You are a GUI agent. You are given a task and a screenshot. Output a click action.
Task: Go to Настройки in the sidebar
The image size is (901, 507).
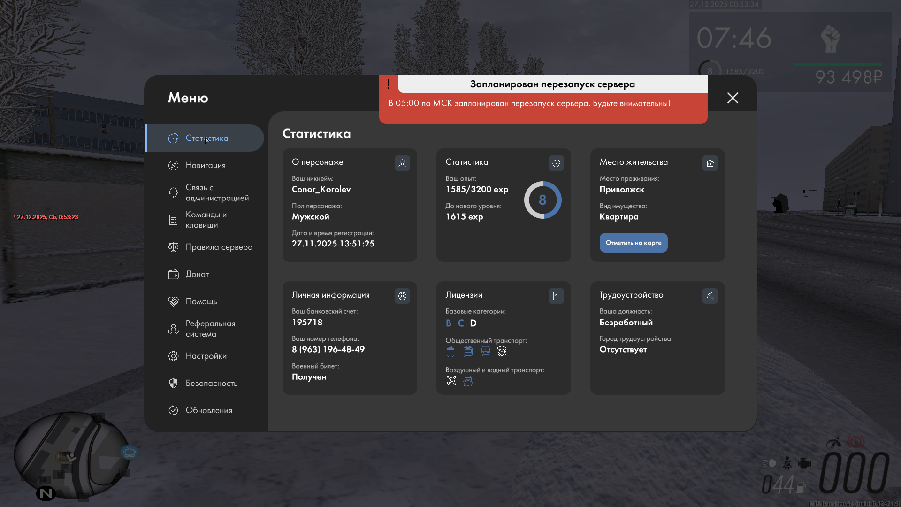coord(206,356)
